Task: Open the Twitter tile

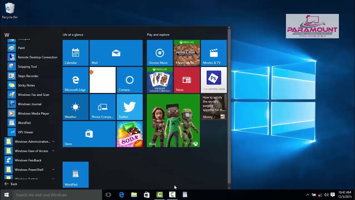Action: pyautogui.click(x=130, y=107)
